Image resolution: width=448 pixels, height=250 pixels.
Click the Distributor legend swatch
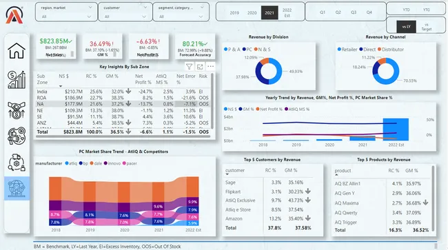(x=380, y=50)
